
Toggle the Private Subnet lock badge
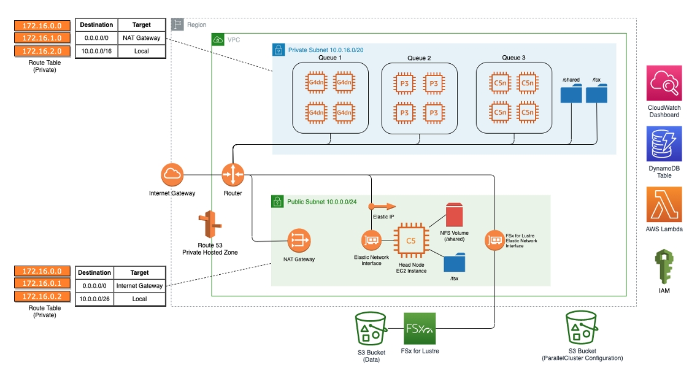click(x=280, y=50)
